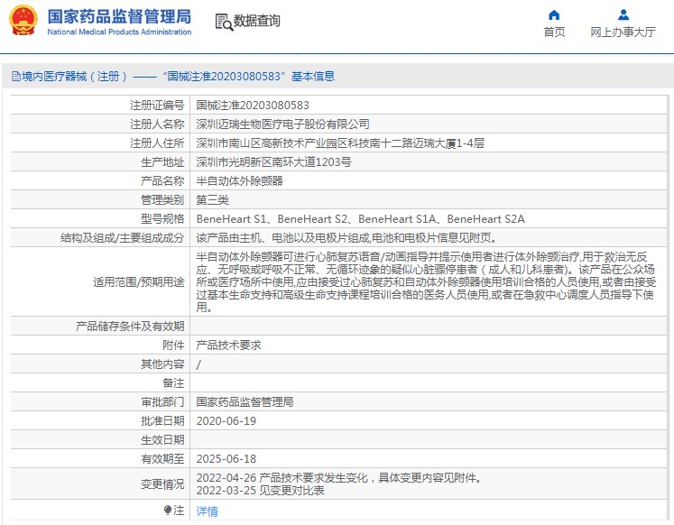
Task: Click 结构及组成 value about 主机、电池
Action: [x=346, y=237]
